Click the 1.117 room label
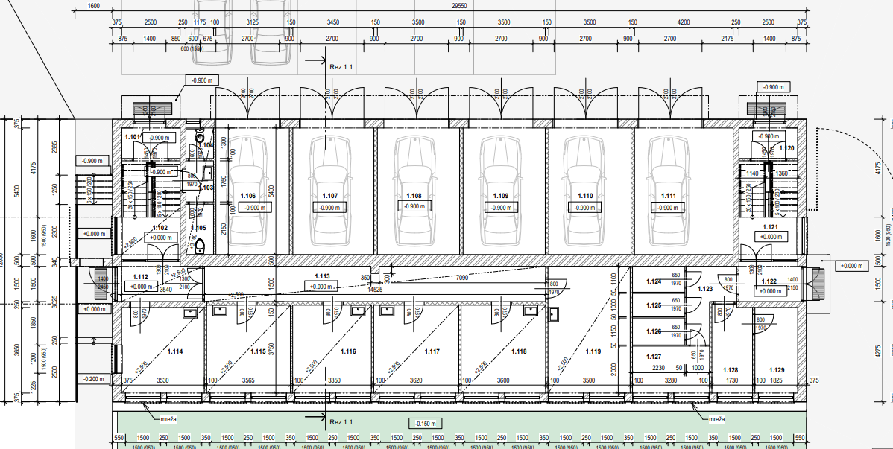This screenshot has width=893, height=449. point(432,351)
